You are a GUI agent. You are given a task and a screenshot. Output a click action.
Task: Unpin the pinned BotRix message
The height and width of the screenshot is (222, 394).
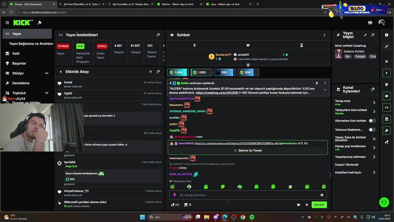click(x=316, y=83)
